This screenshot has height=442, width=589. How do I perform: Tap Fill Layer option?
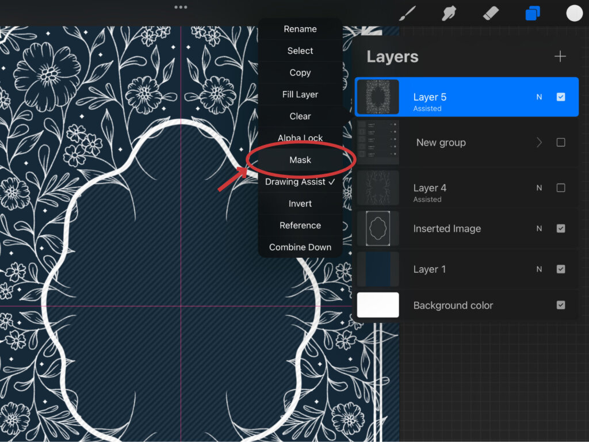[300, 94]
